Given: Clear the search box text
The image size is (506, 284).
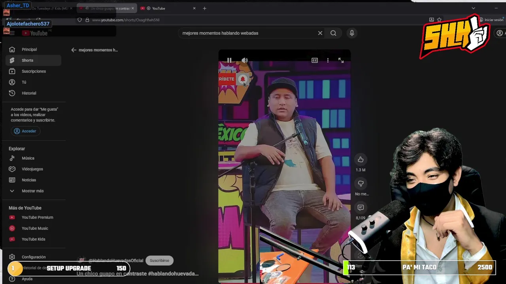Looking at the screenshot, I should (x=320, y=33).
